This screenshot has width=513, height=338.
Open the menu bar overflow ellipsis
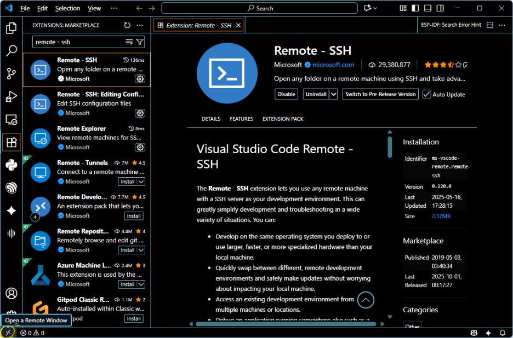113,8
